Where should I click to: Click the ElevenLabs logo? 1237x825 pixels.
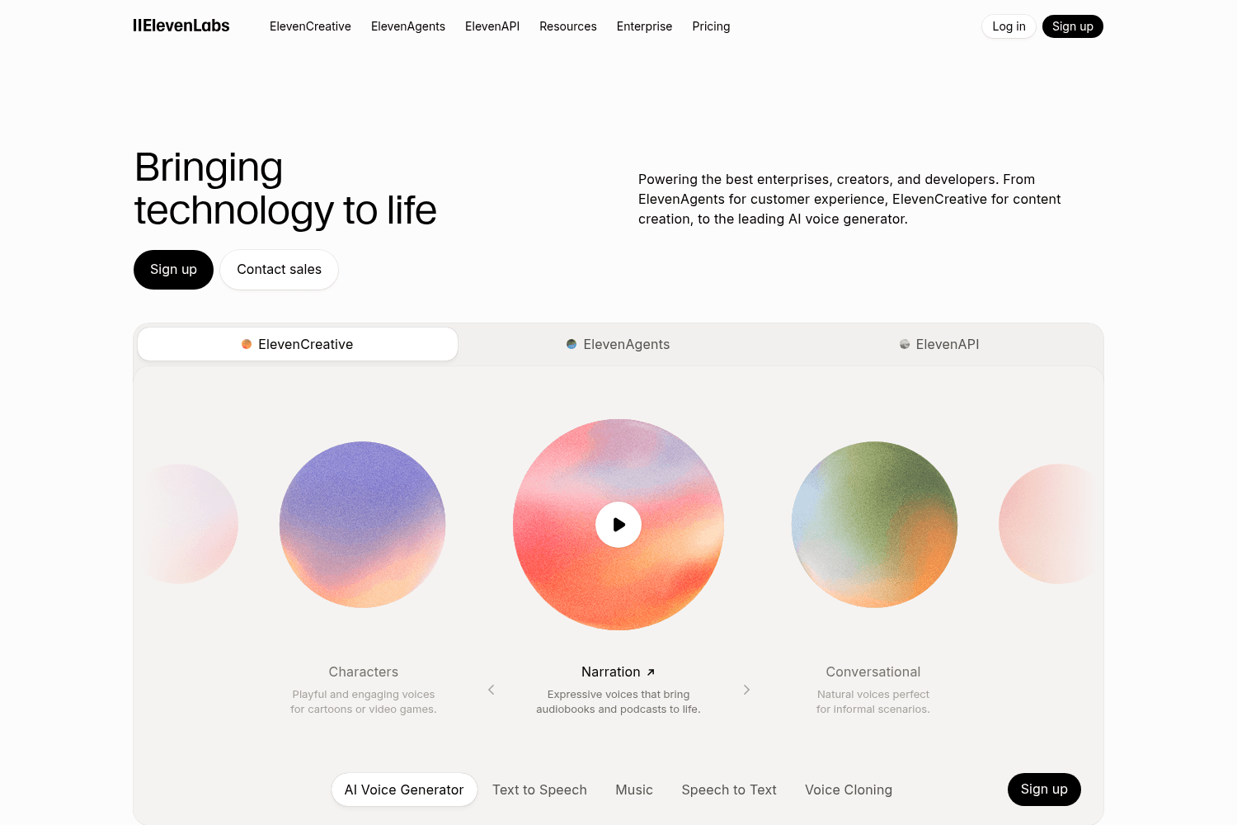coord(181,26)
